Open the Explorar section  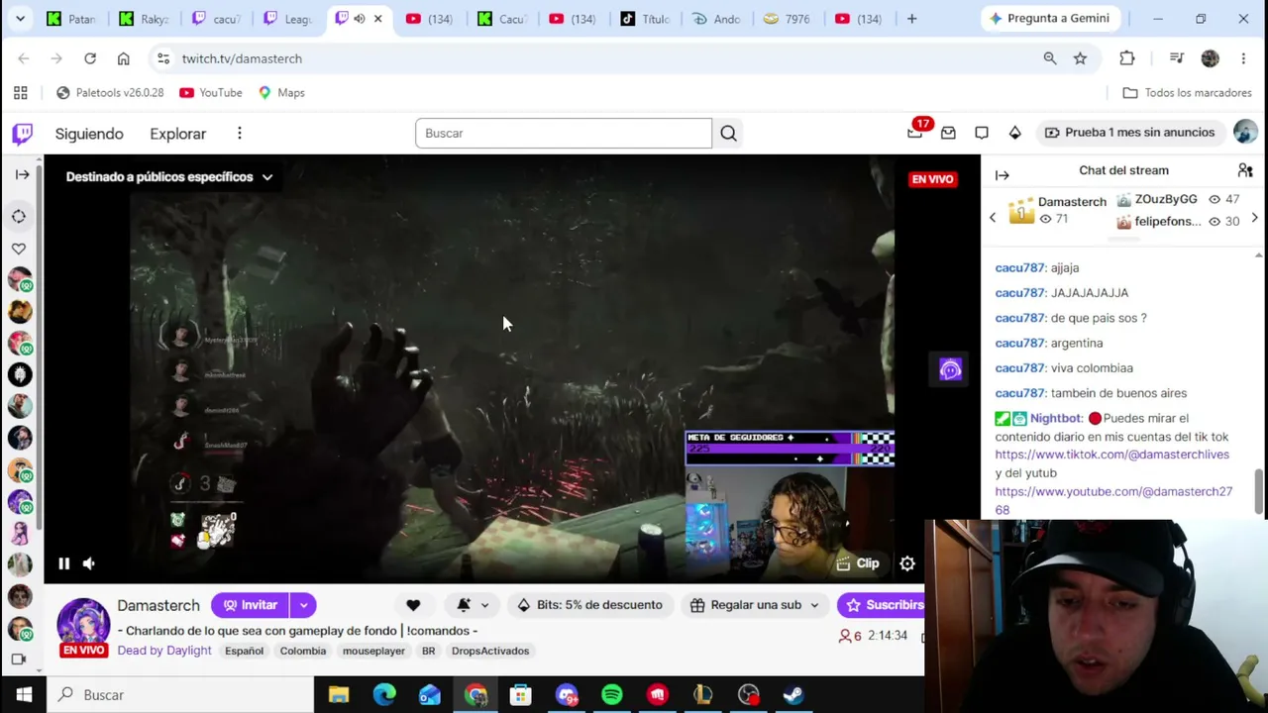click(x=178, y=134)
